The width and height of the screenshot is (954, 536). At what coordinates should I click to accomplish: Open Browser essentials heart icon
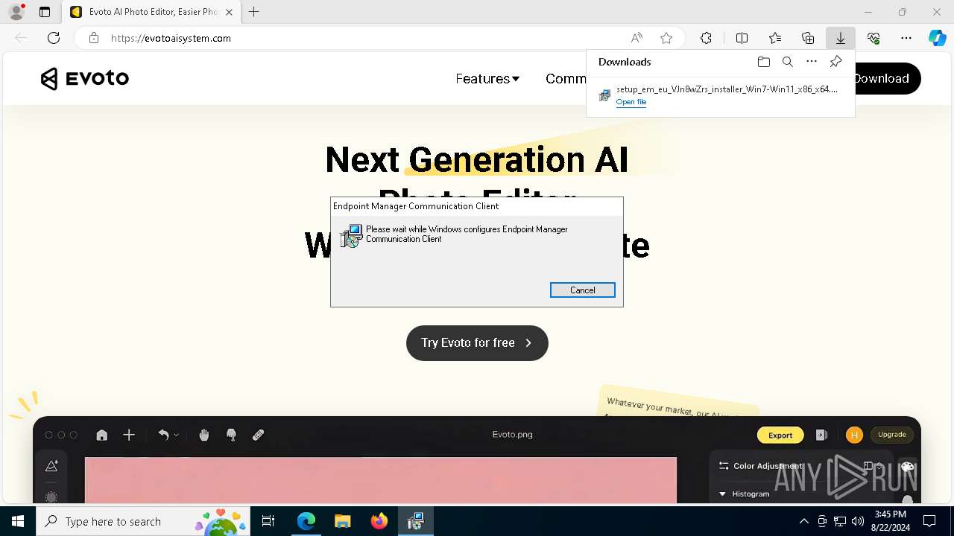[874, 38]
